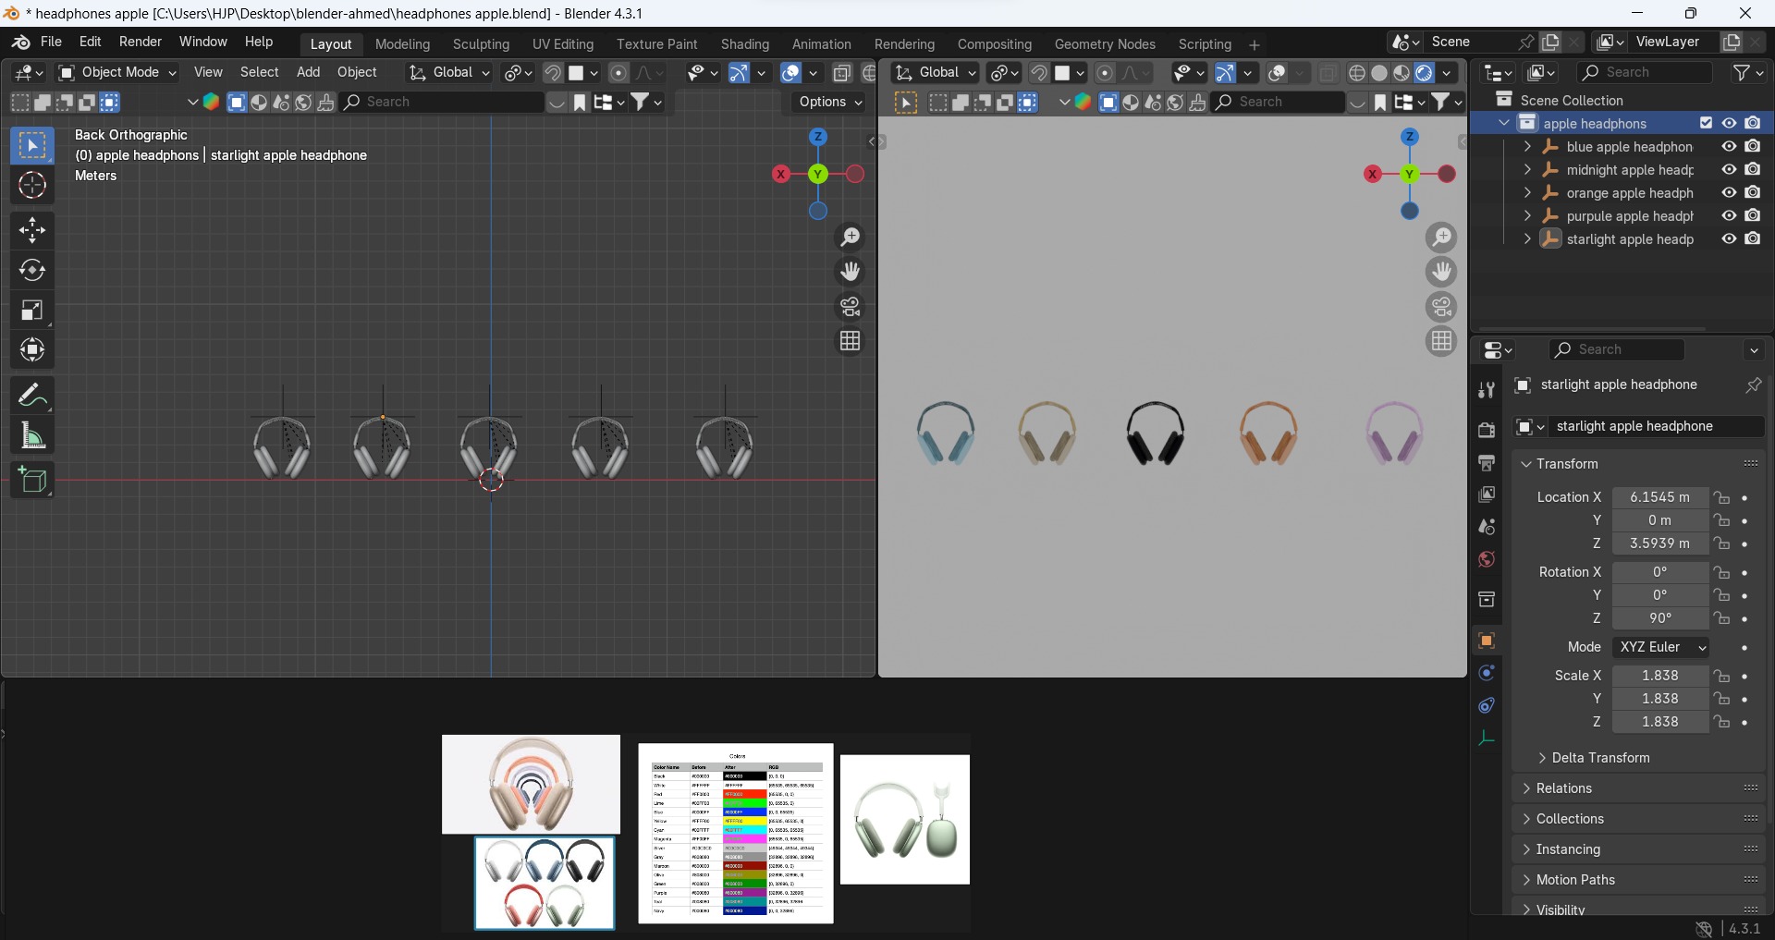
Task: Select the Select Box tool in left viewport
Action: coord(32,145)
